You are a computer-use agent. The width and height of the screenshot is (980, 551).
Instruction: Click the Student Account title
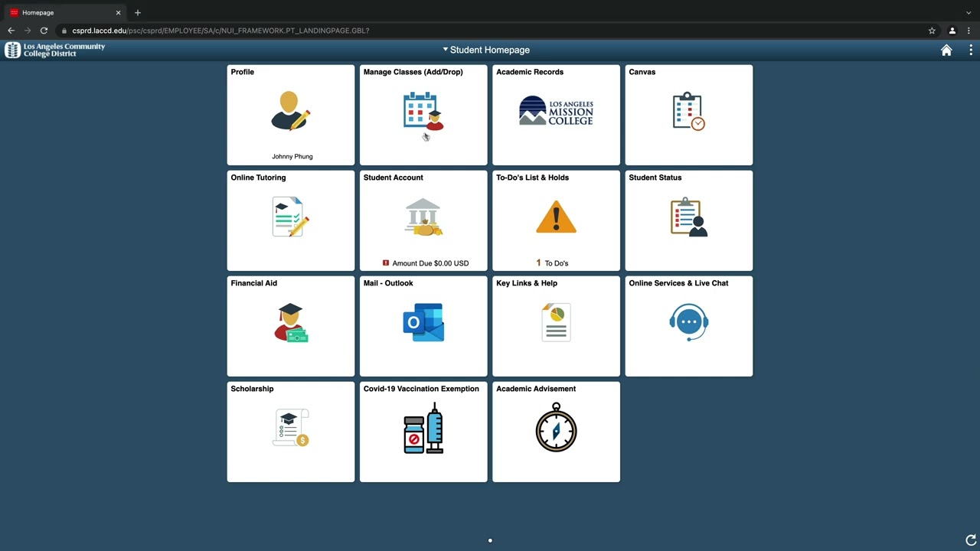(x=393, y=178)
